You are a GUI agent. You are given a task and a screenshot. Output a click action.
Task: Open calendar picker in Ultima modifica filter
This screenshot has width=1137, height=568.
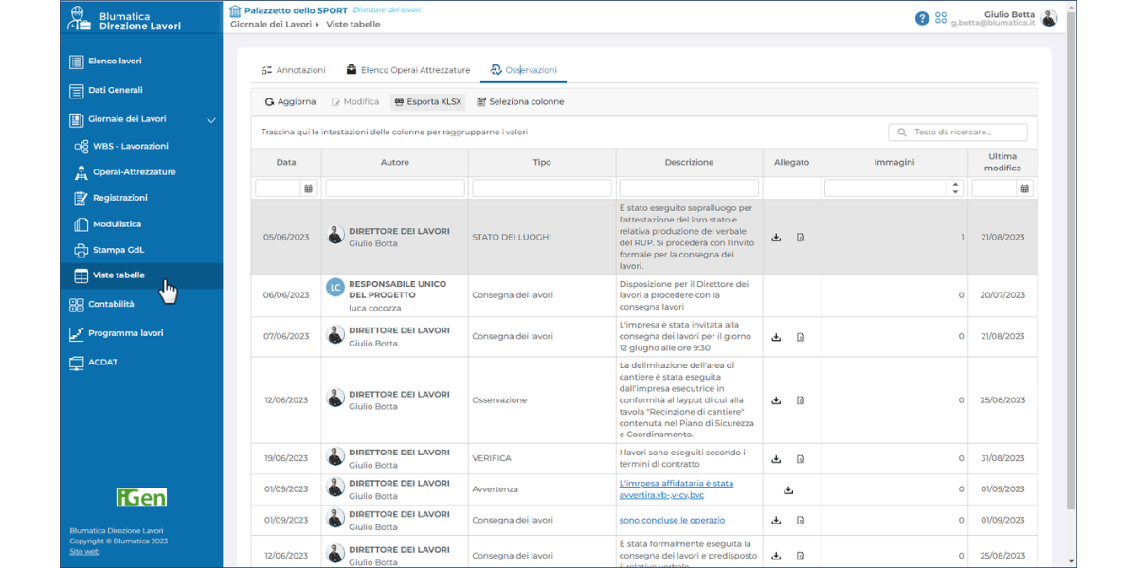[x=1024, y=188]
